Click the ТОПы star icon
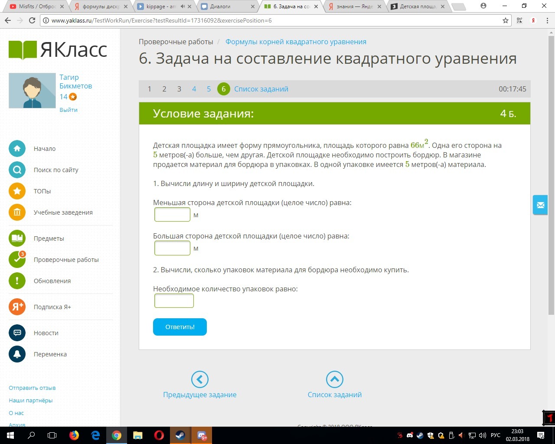 17,191
